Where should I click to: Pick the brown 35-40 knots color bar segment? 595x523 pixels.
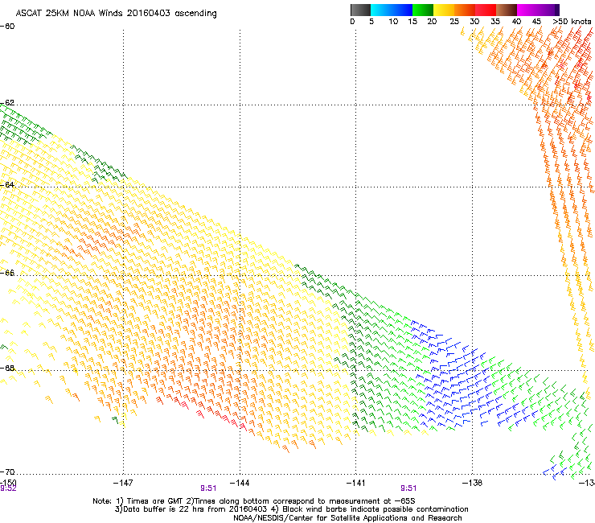coord(507,10)
